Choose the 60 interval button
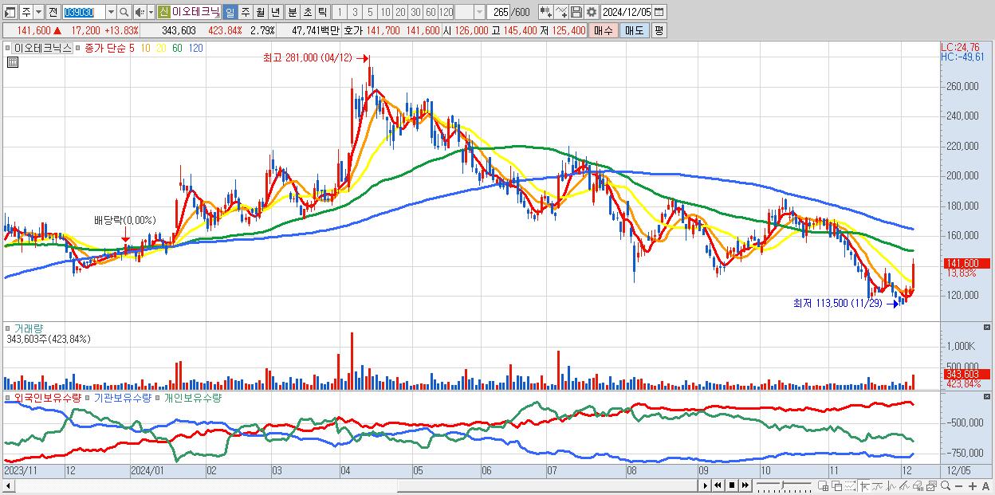This screenshot has height=495, width=995. point(431,12)
